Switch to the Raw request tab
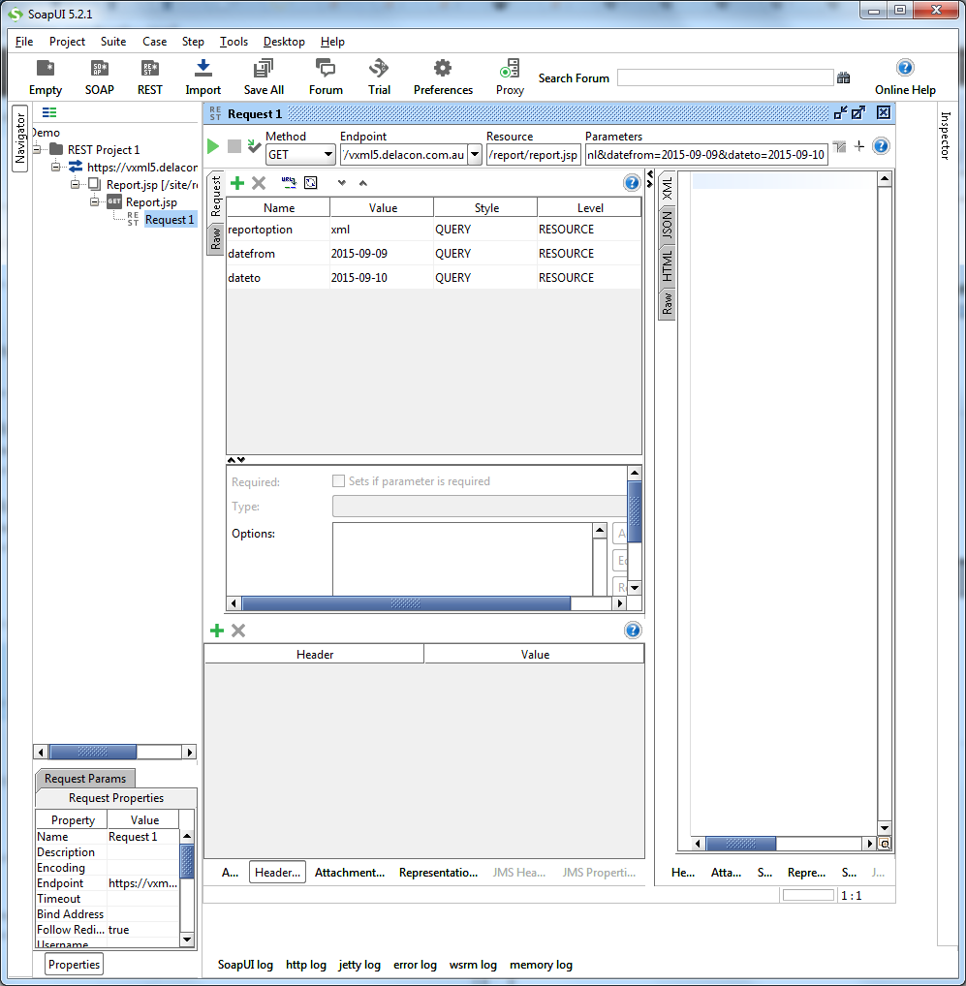 [216, 239]
